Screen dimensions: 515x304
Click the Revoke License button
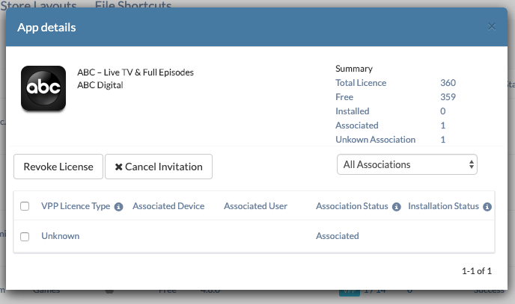point(58,167)
